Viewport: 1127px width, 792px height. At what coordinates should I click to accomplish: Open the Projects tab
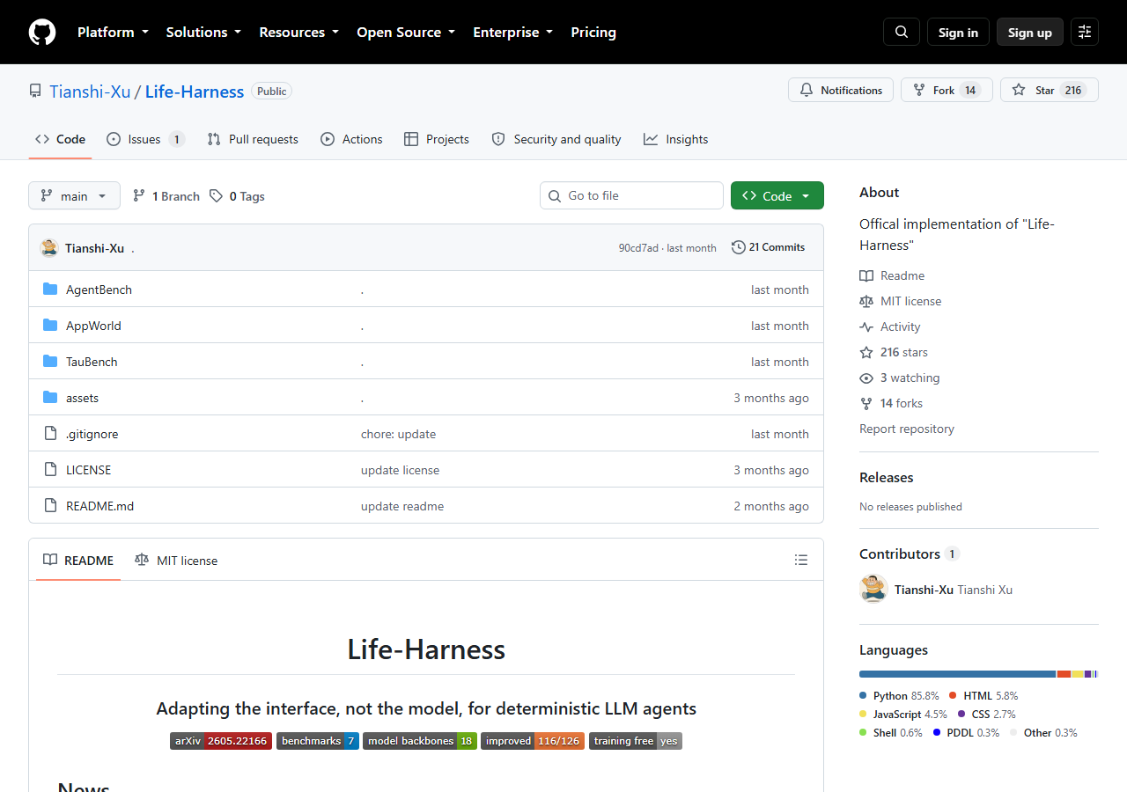437,139
